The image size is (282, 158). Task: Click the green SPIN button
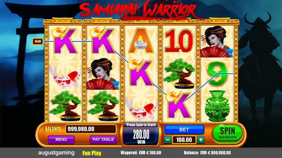(227, 134)
